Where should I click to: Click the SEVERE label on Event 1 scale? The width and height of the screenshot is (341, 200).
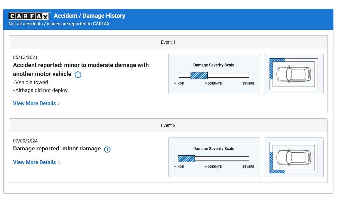point(248,83)
